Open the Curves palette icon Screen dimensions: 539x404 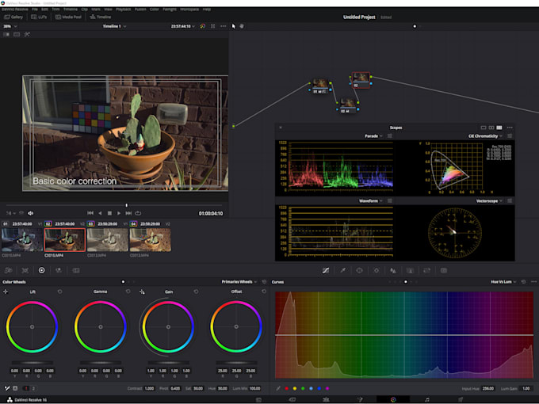(x=326, y=270)
